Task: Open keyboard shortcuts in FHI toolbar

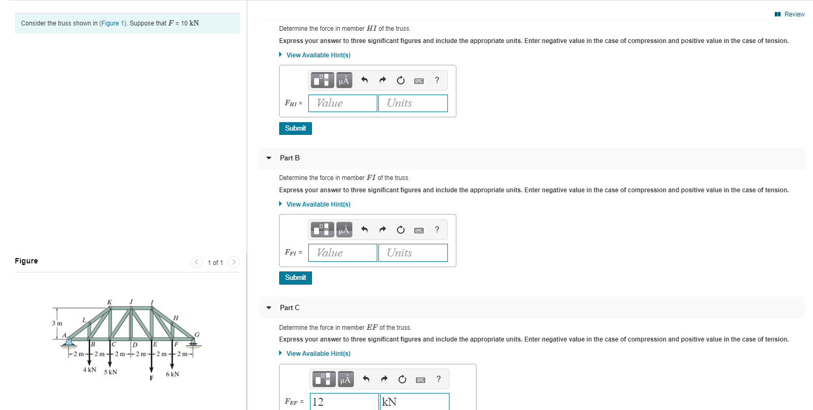Action: tap(419, 81)
